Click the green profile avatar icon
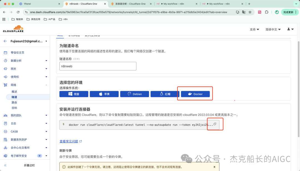 tap(277, 12)
